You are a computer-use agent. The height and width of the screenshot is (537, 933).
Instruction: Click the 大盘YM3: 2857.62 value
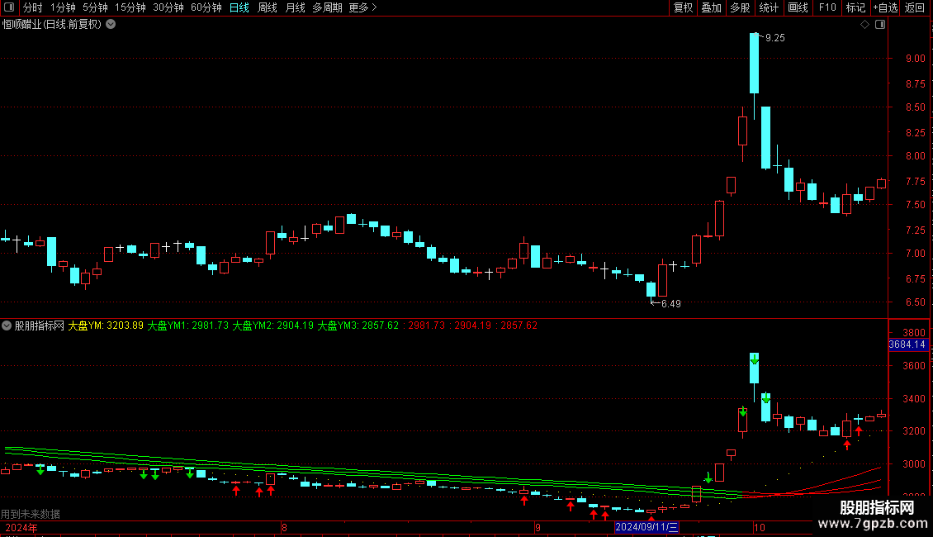click(x=358, y=326)
